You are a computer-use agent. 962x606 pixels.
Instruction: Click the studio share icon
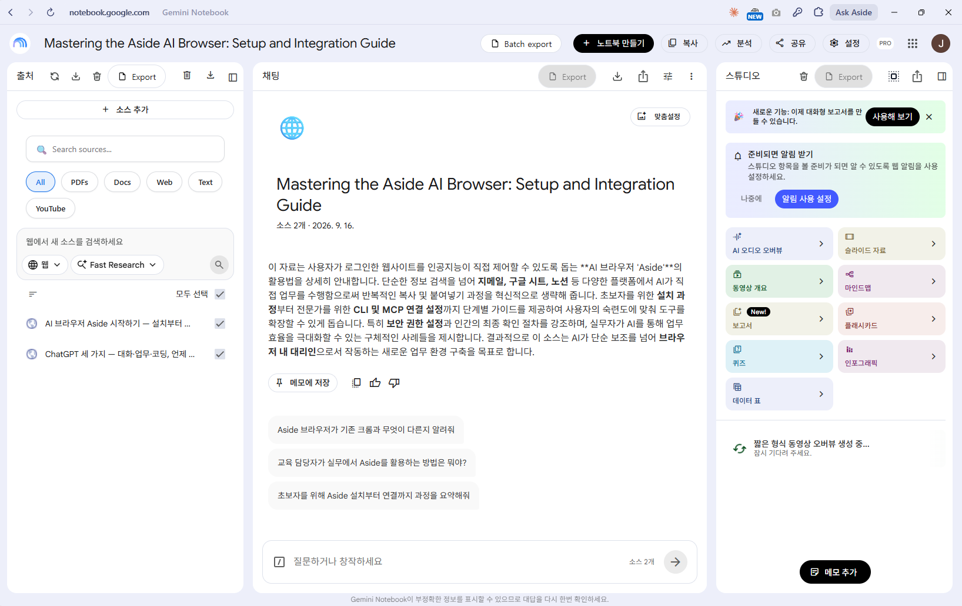point(917,76)
